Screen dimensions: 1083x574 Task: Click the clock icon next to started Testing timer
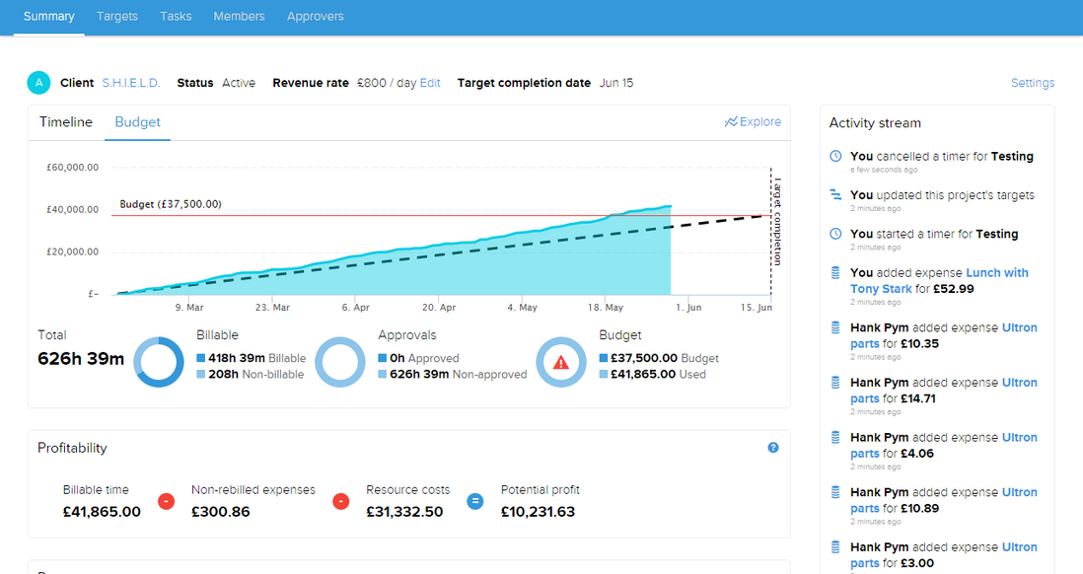coord(835,234)
